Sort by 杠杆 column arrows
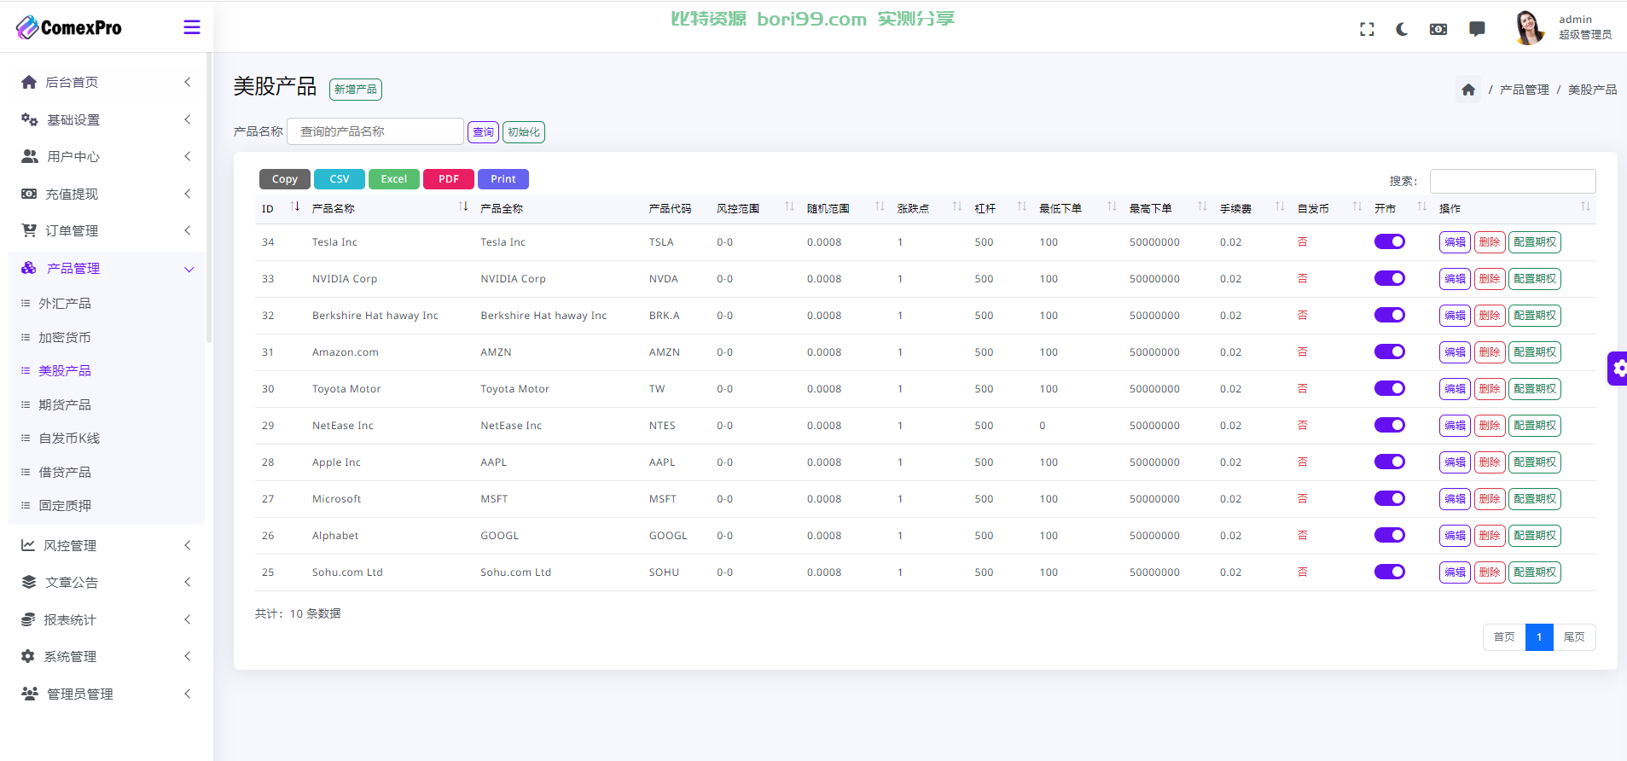Viewport: 1627px width, 761px height. click(x=1021, y=206)
